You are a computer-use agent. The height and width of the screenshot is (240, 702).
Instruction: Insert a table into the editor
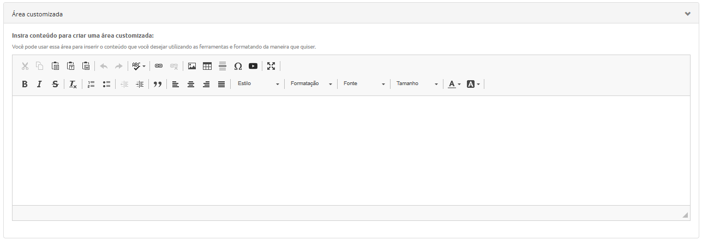click(207, 66)
